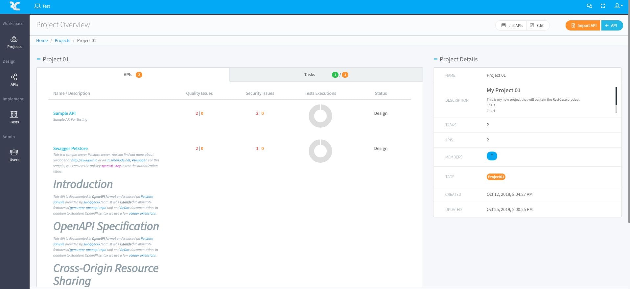Toggle fullscreen mode icon
Screen dimensions: 630x289
coord(603,6)
